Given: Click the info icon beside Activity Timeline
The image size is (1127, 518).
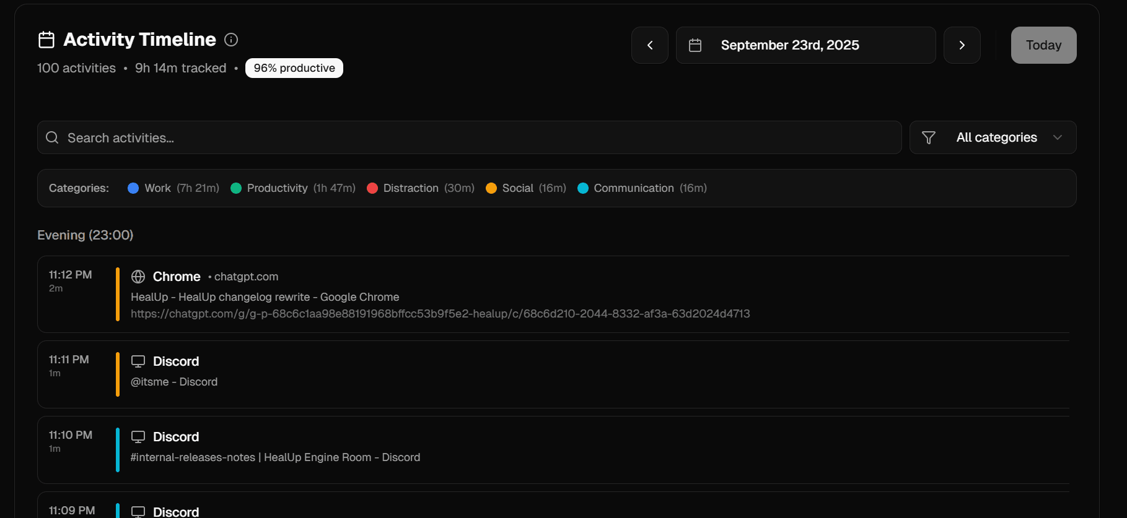Looking at the screenshot, I should [231, 40].
